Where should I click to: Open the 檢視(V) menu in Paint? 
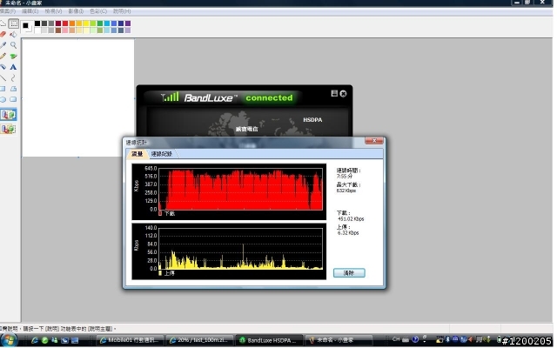(x=53, y=11)
